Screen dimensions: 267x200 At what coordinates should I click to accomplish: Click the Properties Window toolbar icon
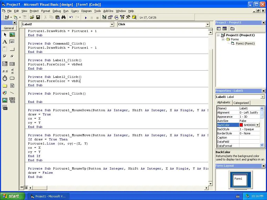(x=110, y=17)
